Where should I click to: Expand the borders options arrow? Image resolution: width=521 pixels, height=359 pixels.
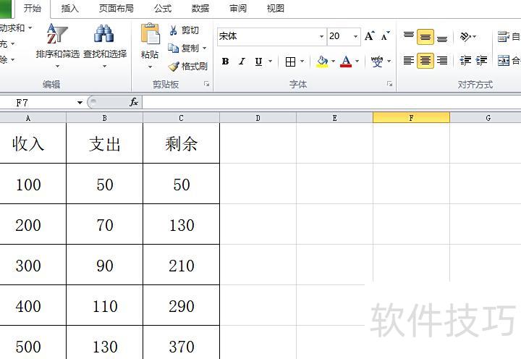(x=302, y=62)
